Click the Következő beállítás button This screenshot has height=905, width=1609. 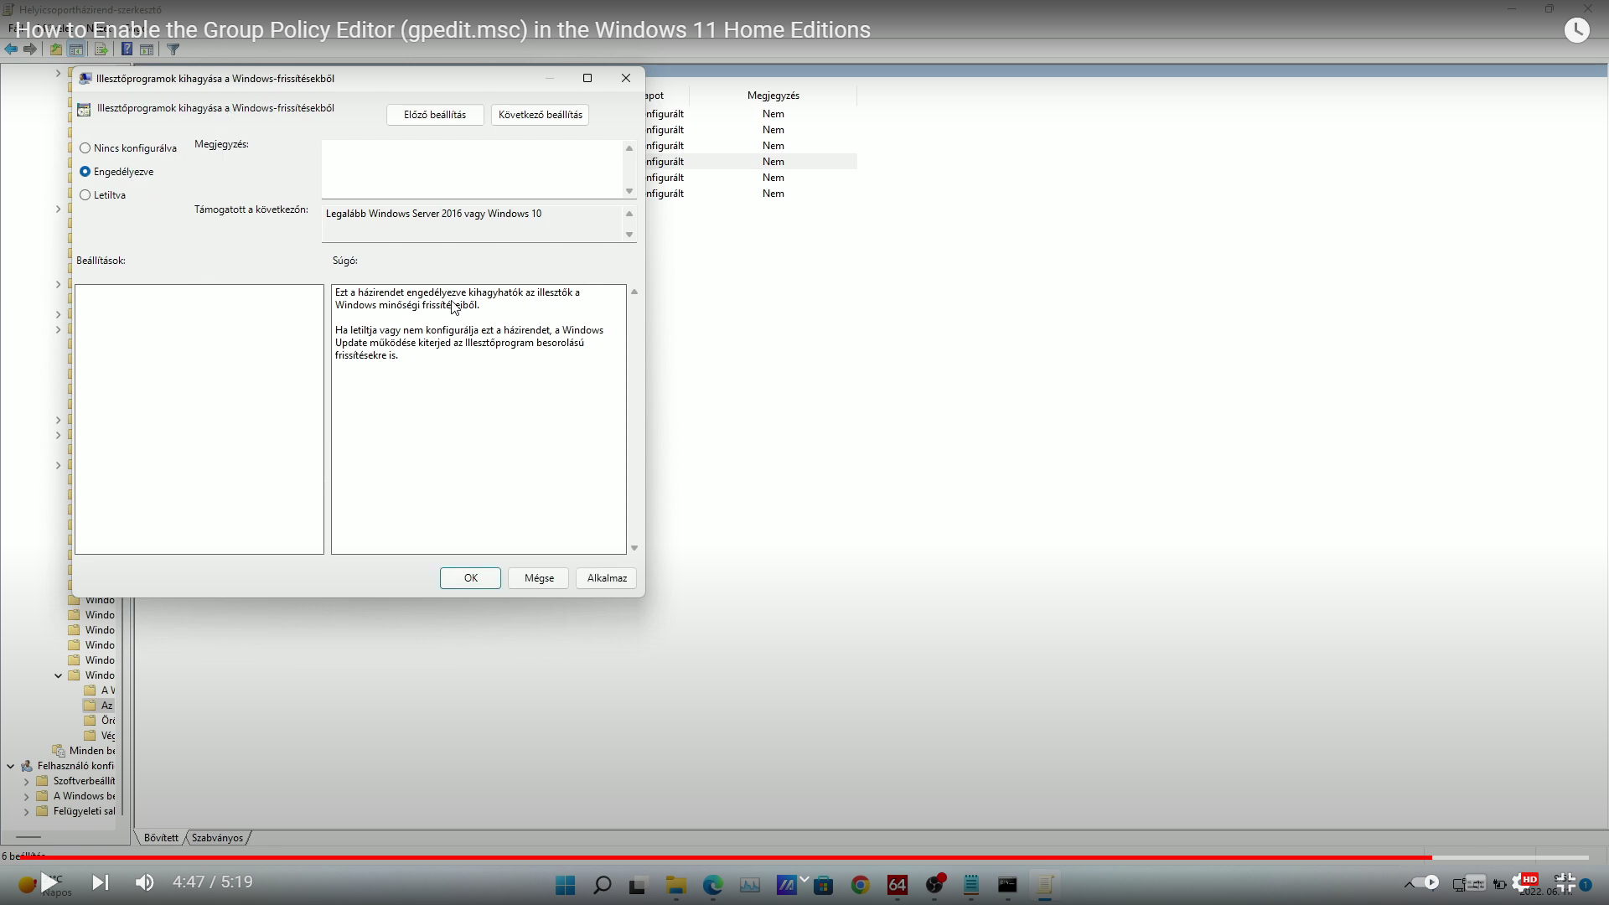tap(541, 115)
